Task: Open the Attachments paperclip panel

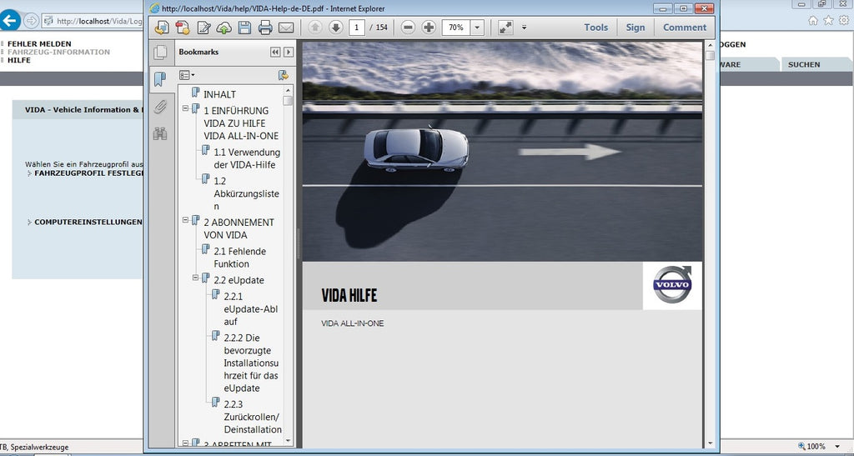Action: pos(160,106)
